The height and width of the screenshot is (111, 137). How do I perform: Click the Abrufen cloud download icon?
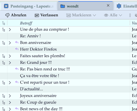tap(7, 15)
